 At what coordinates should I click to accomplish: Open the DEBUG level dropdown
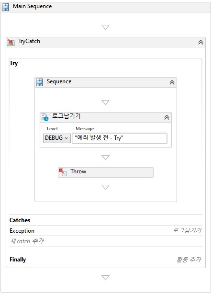(57, 138)
